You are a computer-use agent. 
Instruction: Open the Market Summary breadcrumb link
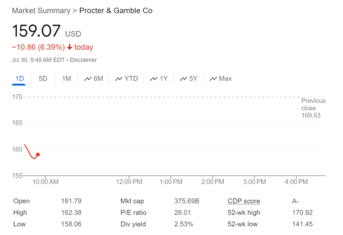coord(41,11)
